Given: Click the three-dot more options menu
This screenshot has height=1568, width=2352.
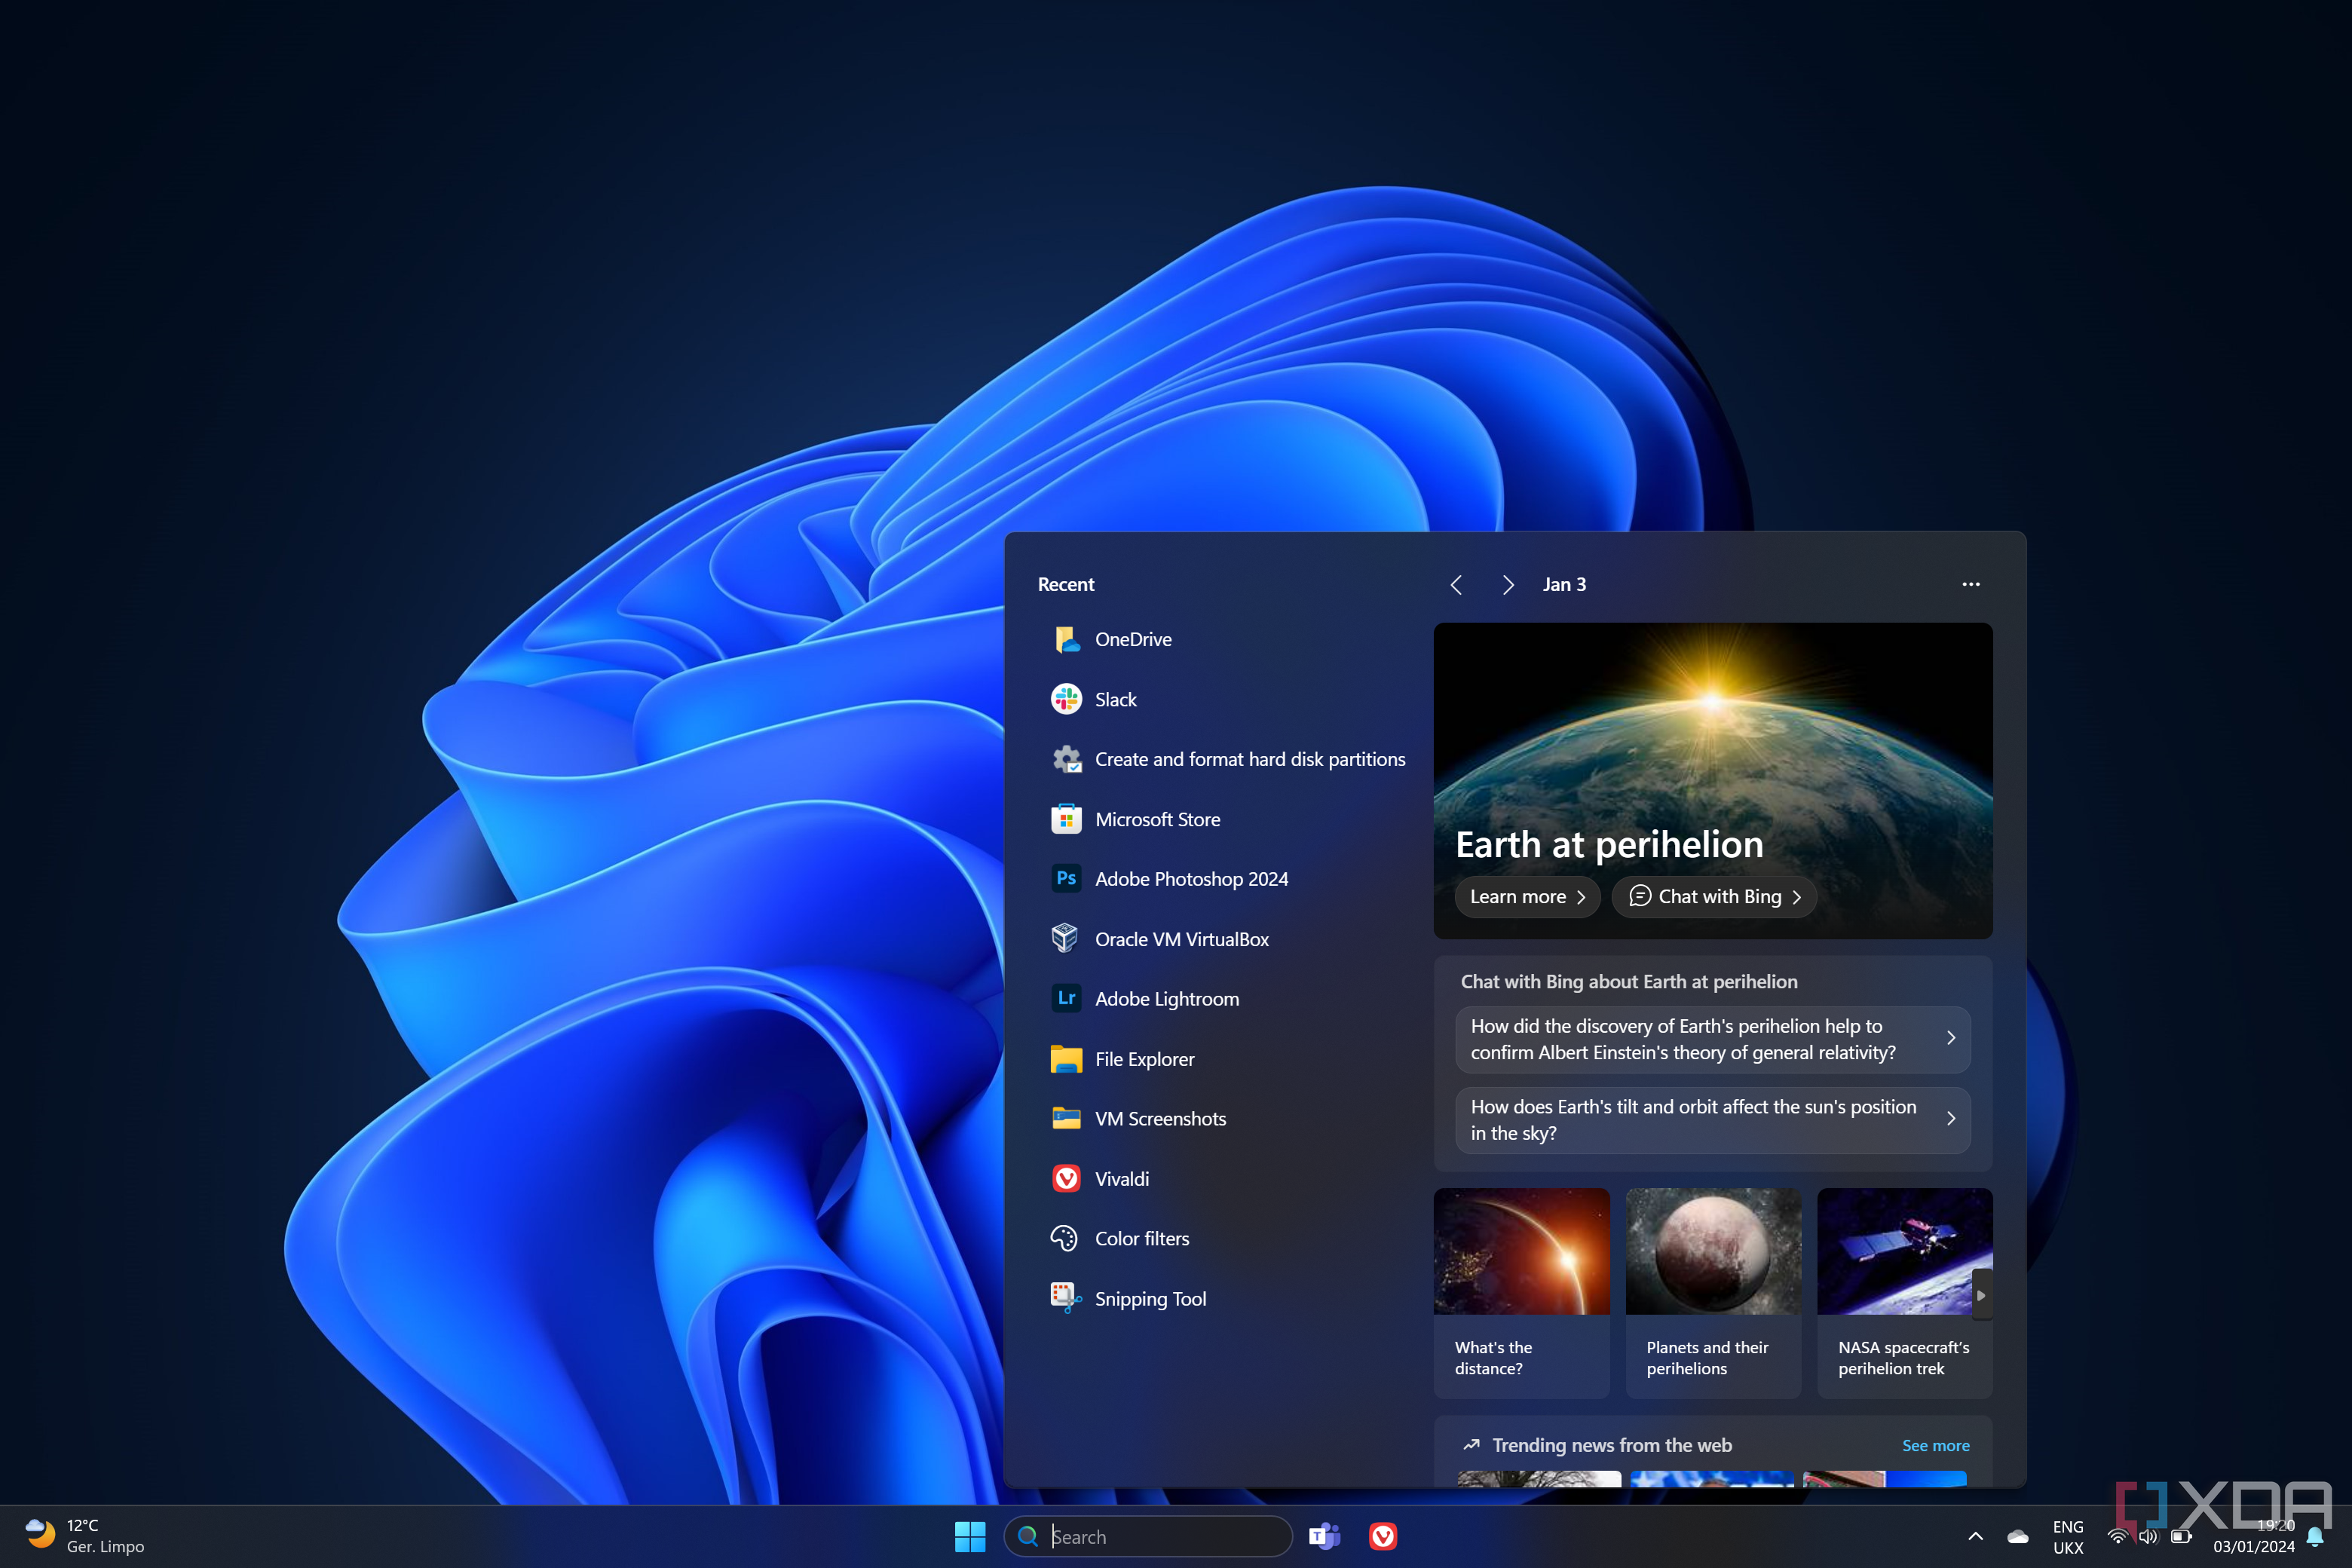Looking at the screenshot, I should (1972, 583).
